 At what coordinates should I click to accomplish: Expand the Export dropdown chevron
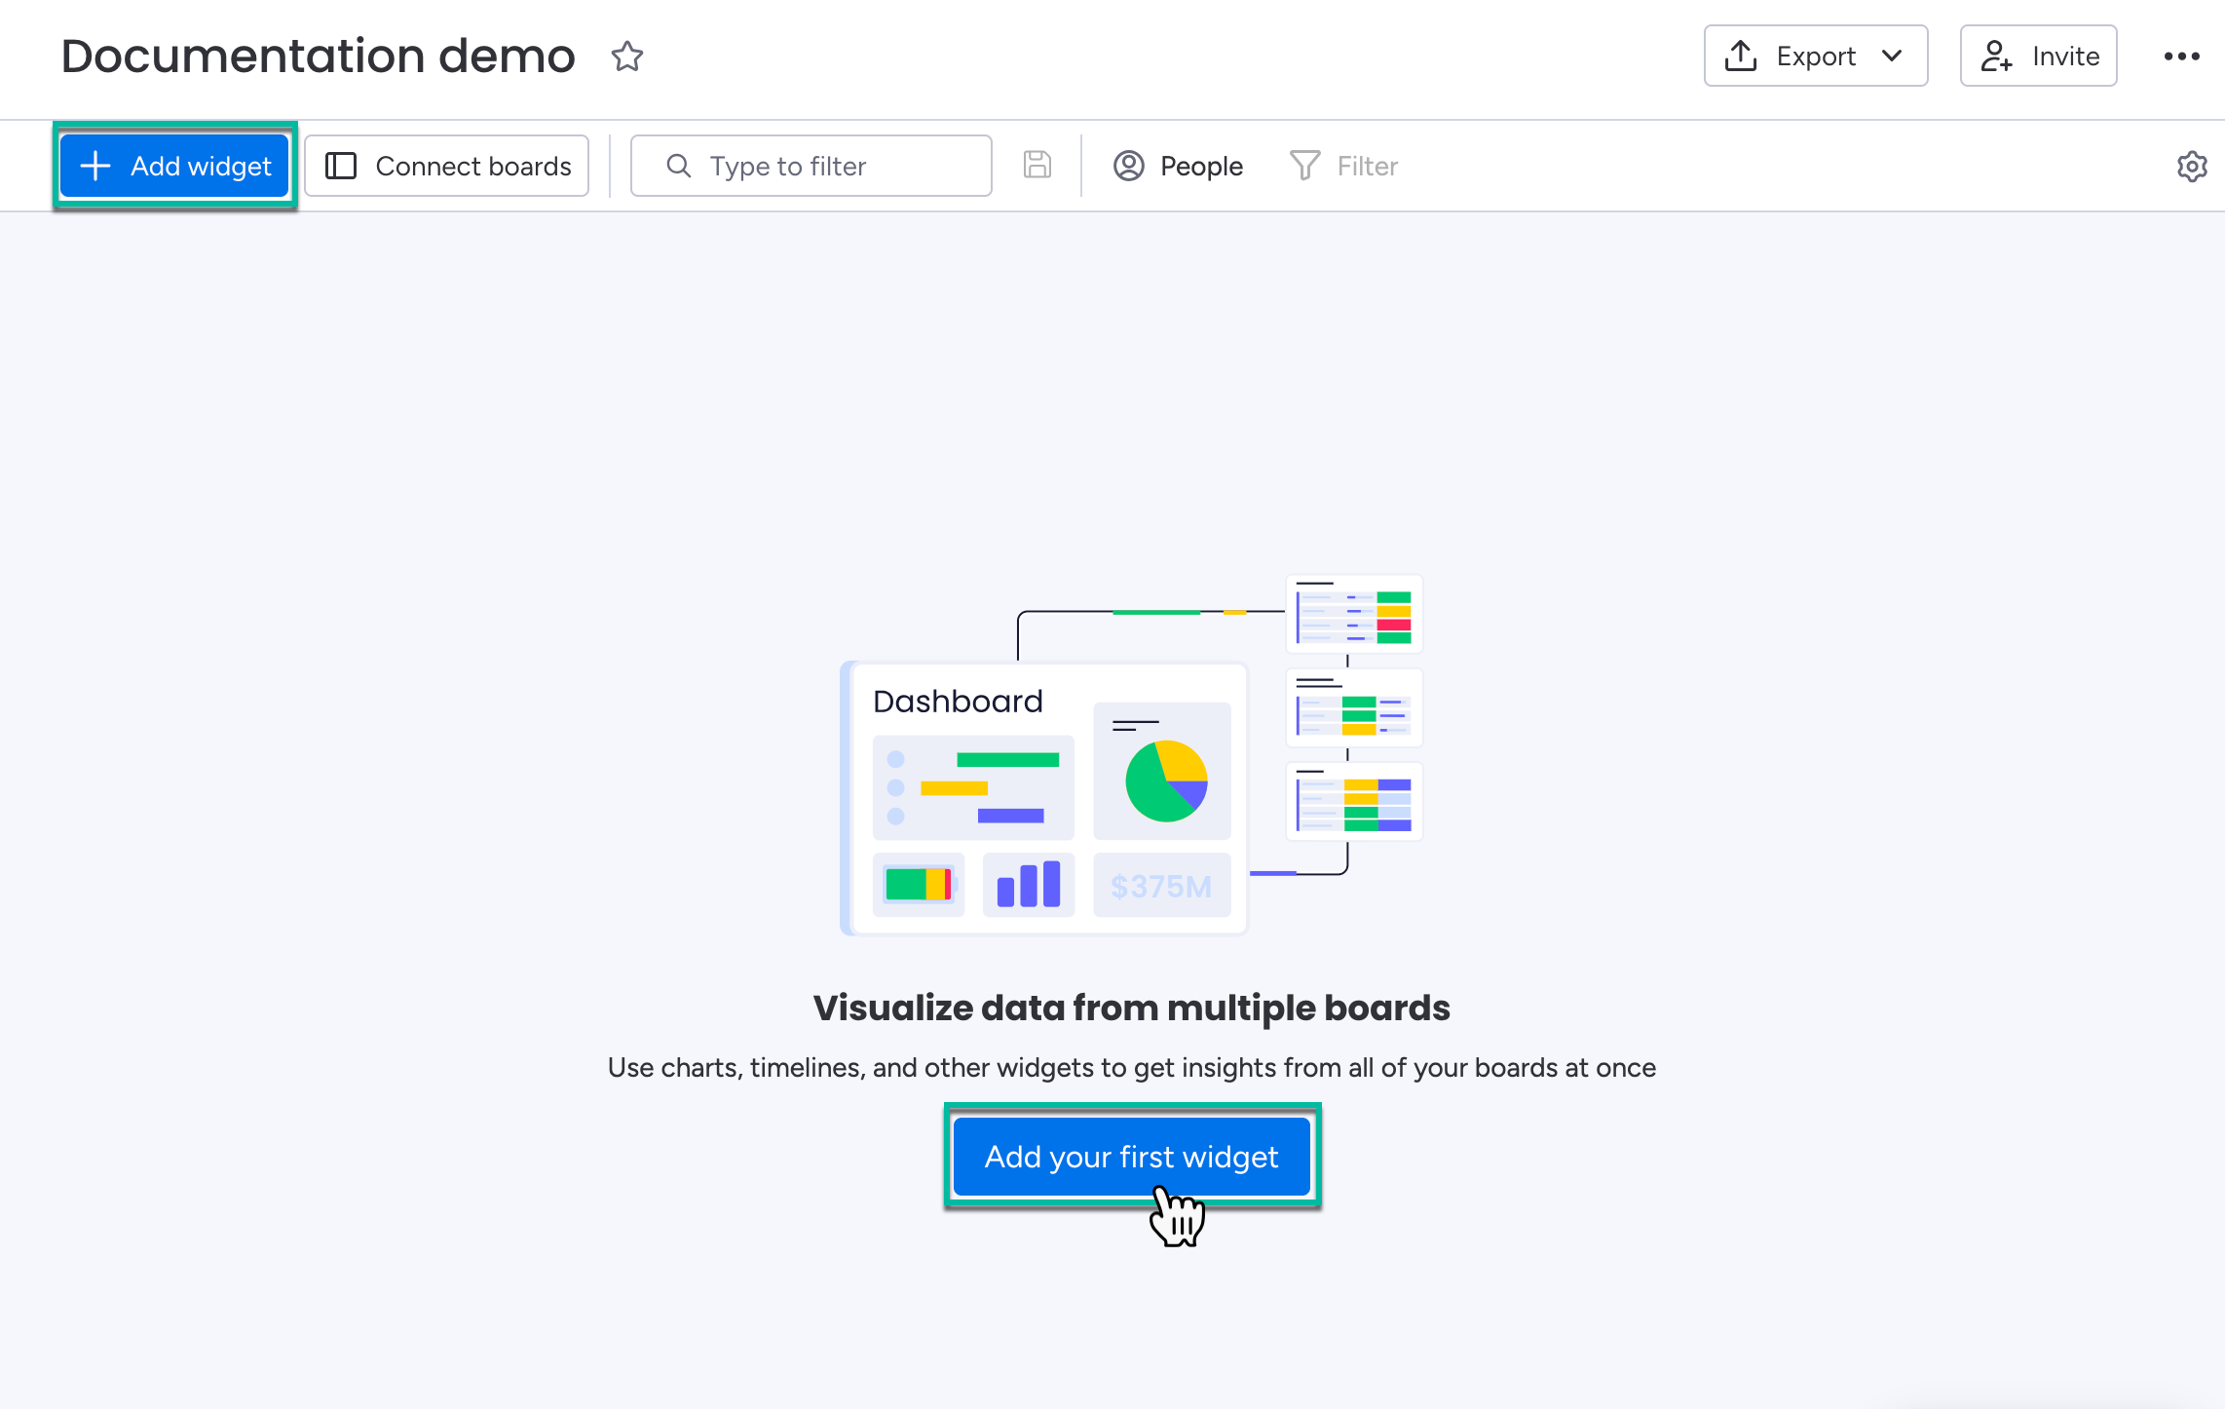click(1892, 57)
